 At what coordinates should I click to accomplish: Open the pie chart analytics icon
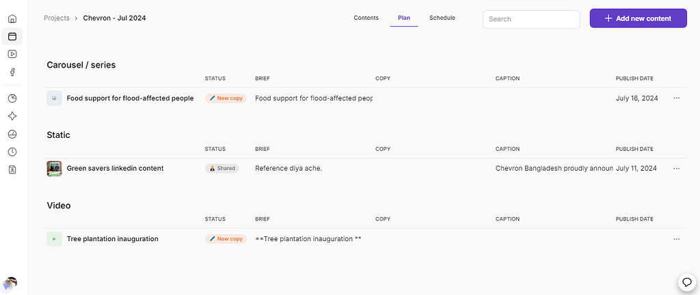[12, 98]
